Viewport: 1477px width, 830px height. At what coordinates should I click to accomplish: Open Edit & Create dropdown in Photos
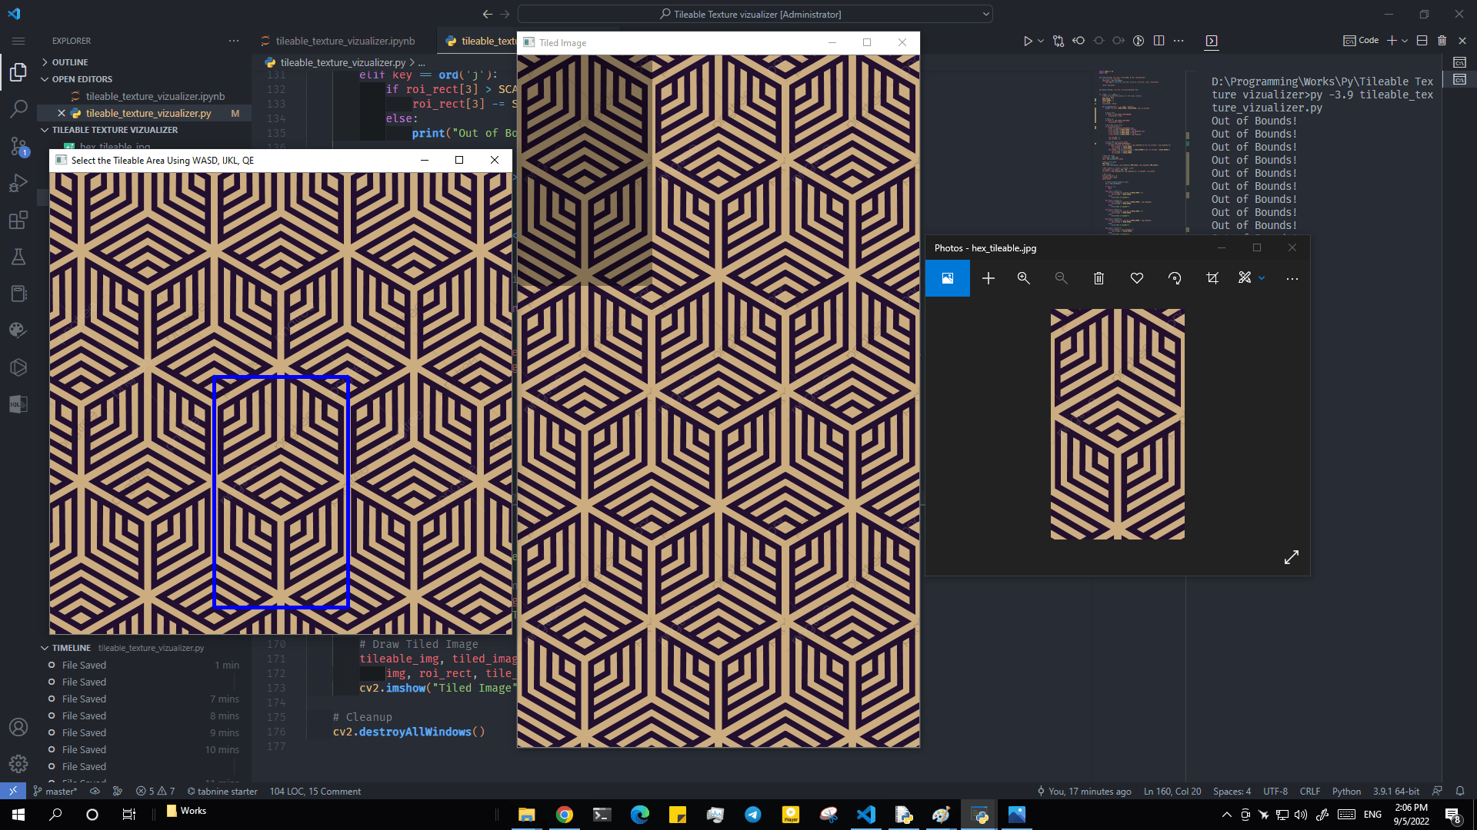(1252, 278)
